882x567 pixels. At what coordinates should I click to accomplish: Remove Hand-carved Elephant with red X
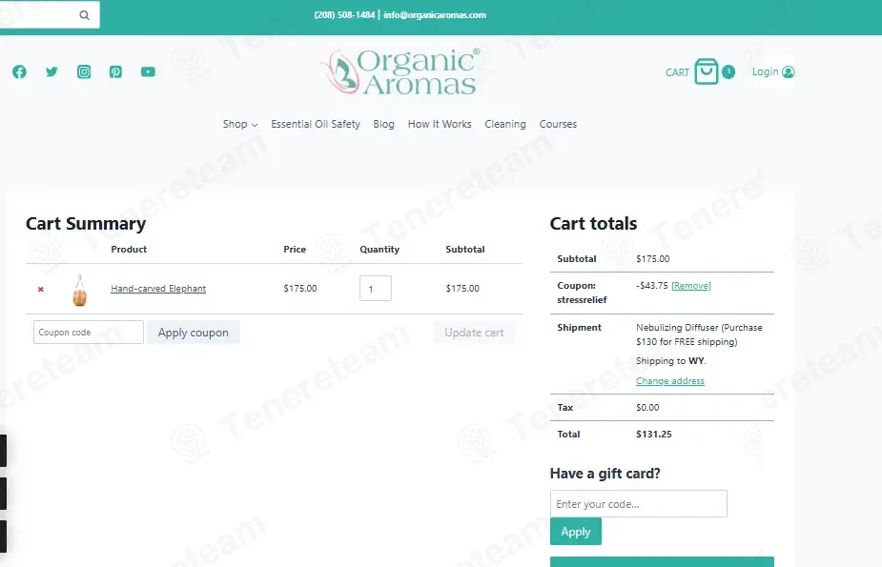point(40,289)
